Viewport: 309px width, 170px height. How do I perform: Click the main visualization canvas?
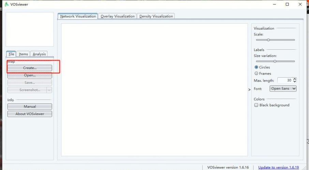tap(154, 90)
